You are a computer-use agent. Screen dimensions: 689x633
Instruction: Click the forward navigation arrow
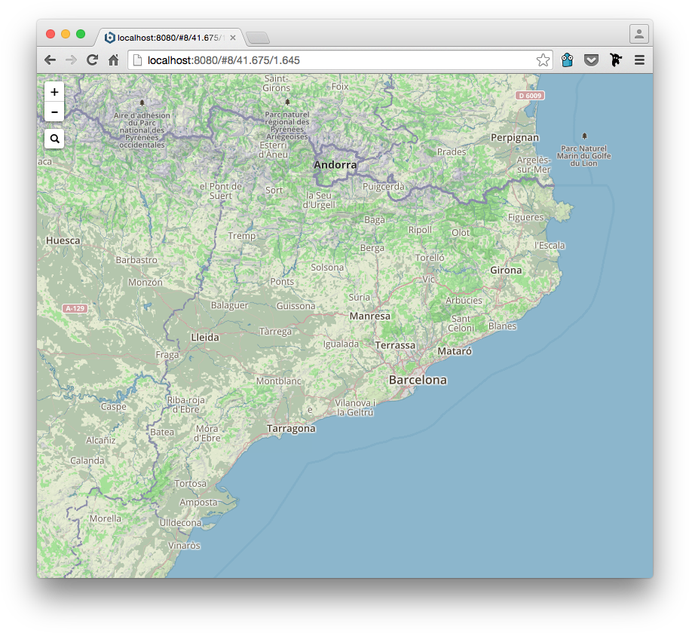pyautogui.click(x=71, y=60)
